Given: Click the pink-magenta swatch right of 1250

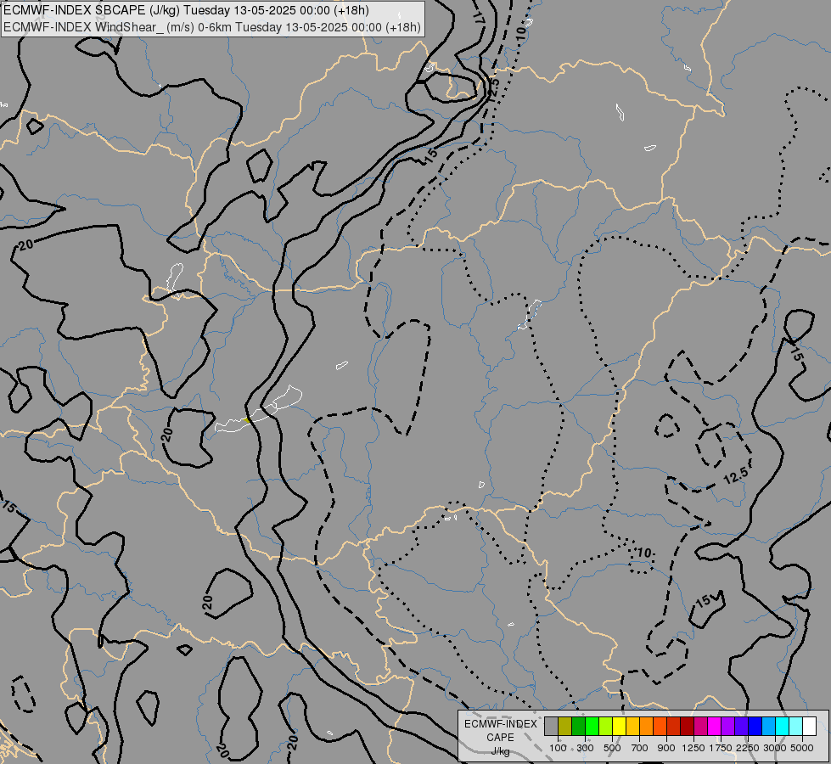Looking at the screenshot, I should [700, 726].
